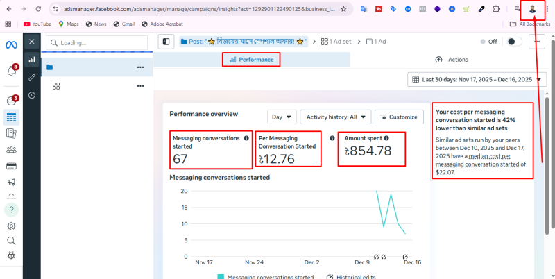Viewport: 555px width, 279px height.
Task: Open the billing card icon
Action: (x=11, y=167)
